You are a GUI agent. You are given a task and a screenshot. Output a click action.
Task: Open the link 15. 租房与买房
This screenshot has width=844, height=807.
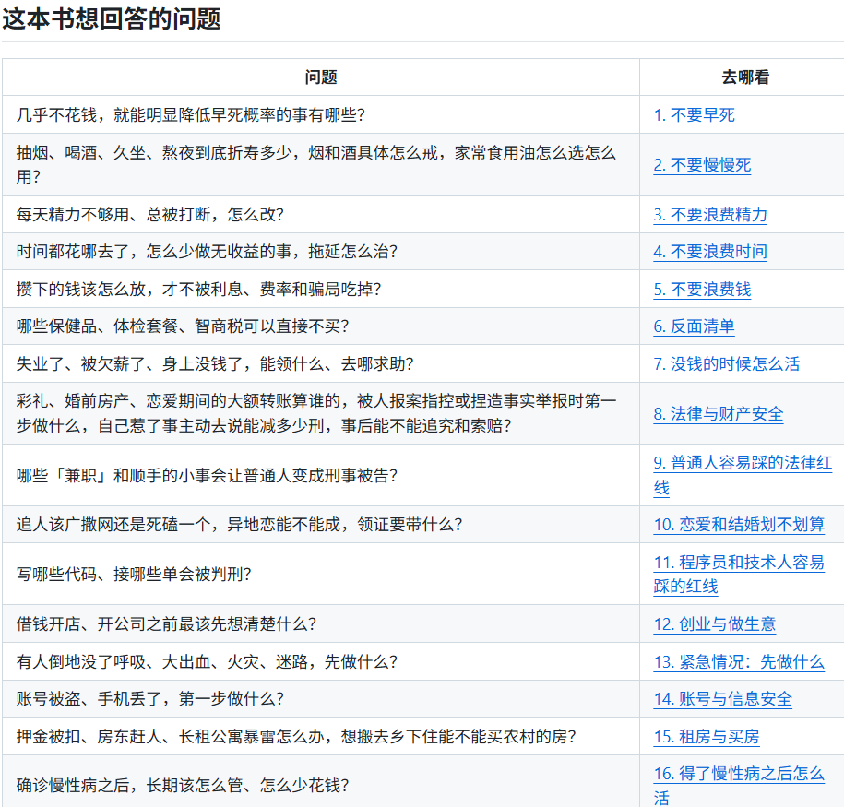click(x=707, y=737)
